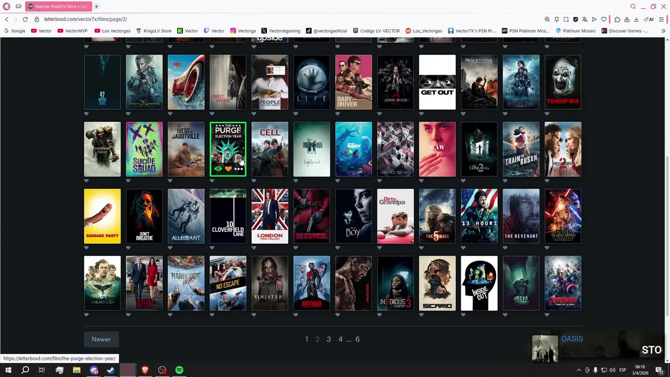Open the Inside Out poster
The width and height of the screenshot is (670, 377).
click(x=479, y=283)
